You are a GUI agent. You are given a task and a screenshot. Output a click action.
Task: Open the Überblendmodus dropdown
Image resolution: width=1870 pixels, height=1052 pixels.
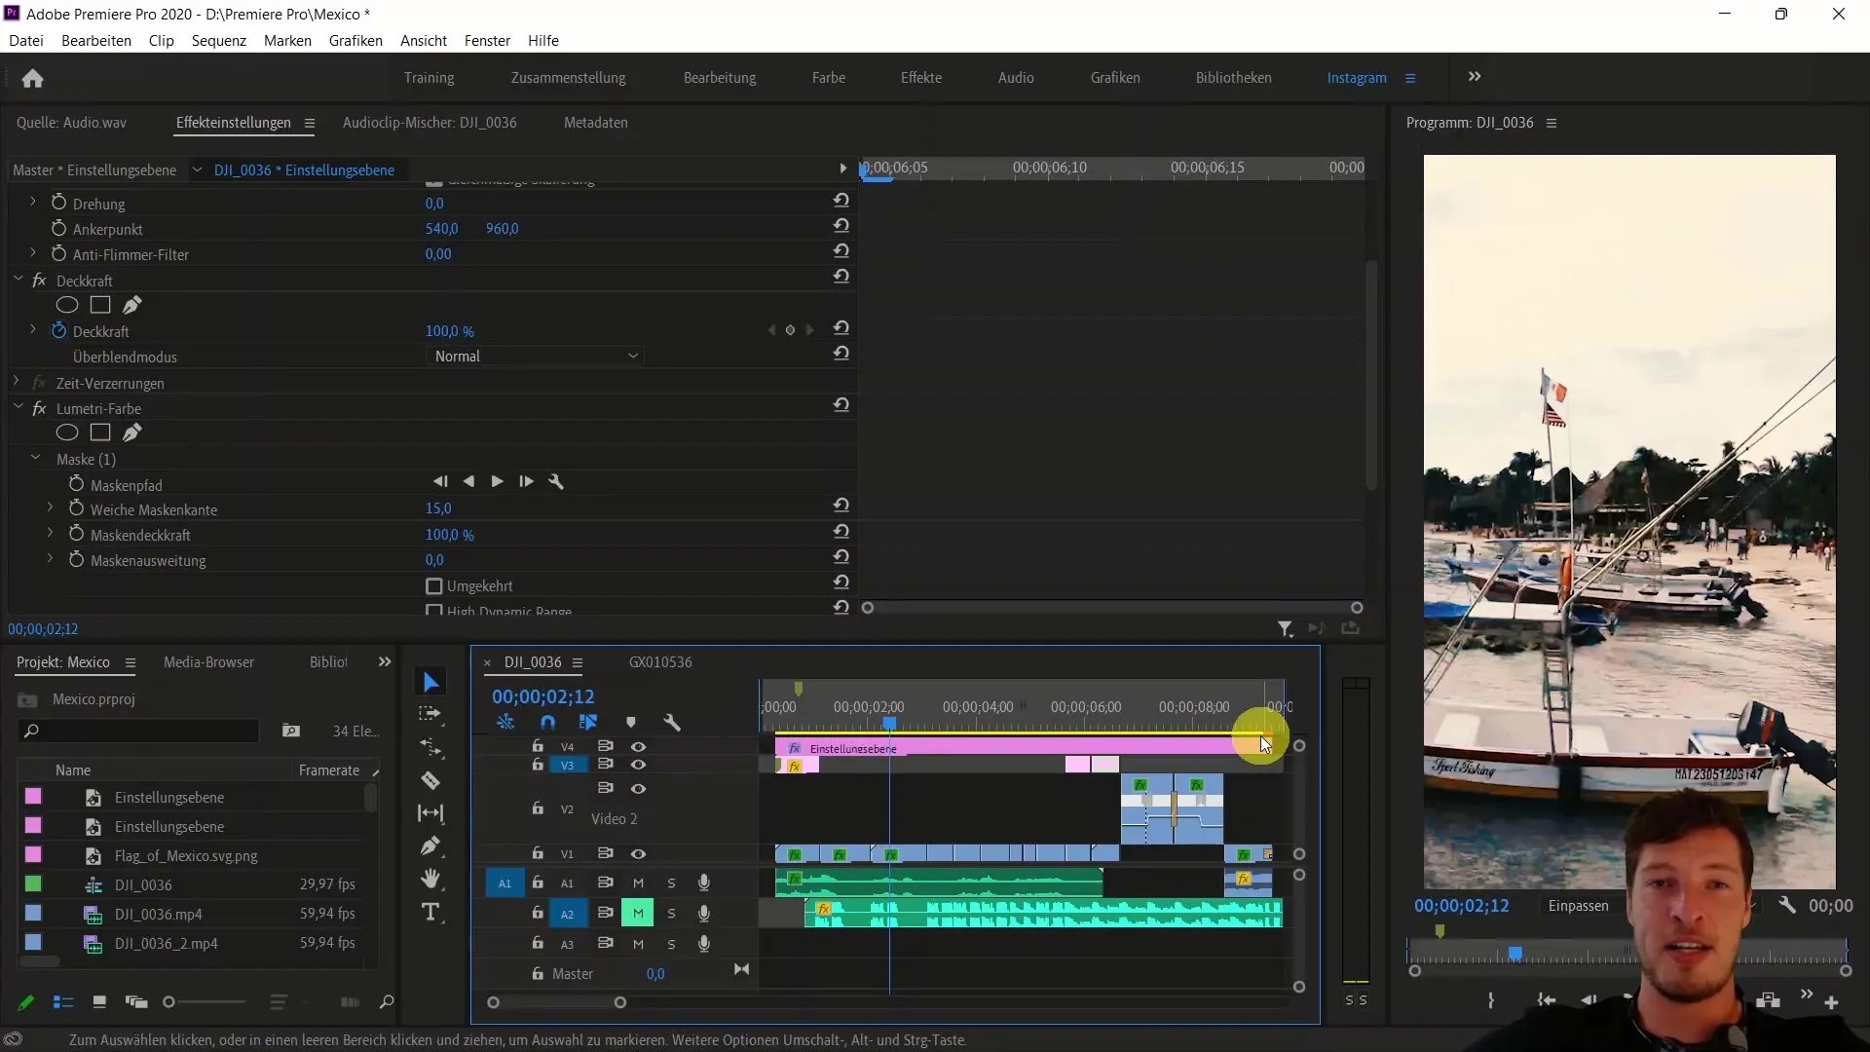(x=535, y=357)
